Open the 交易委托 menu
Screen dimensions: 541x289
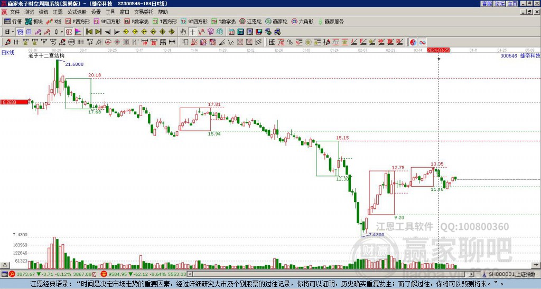pos(144,12)
